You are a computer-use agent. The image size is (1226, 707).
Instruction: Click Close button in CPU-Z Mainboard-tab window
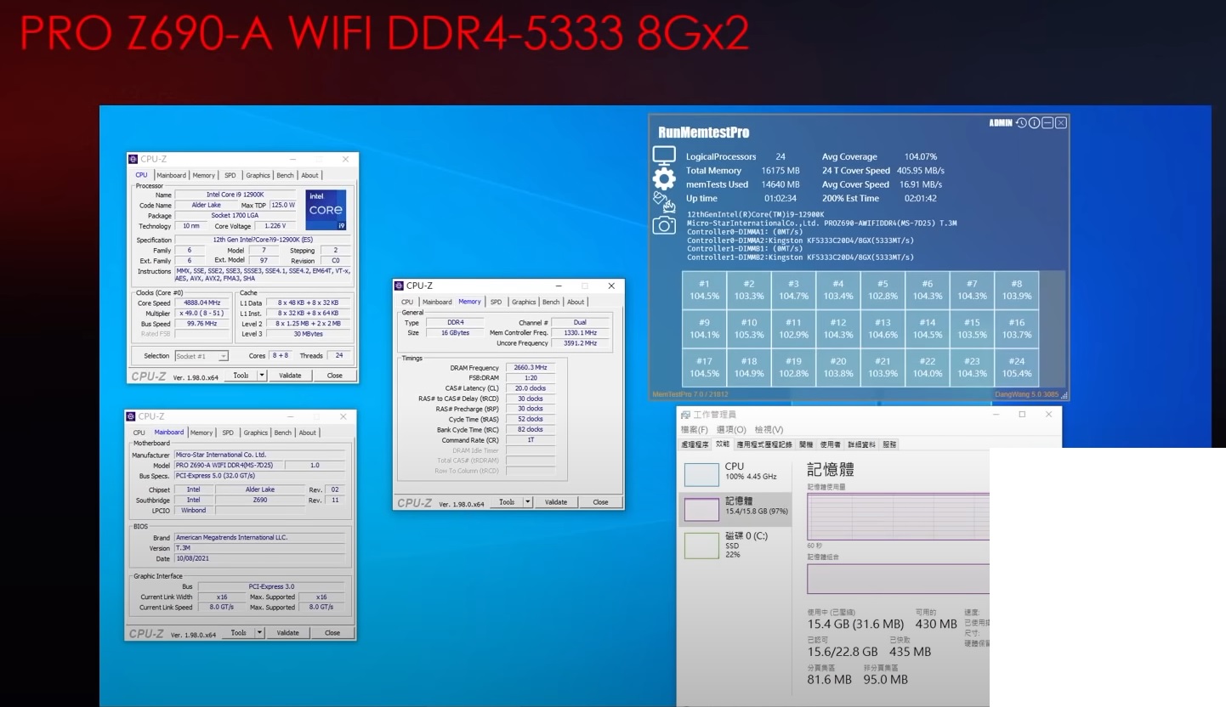click(332, 632)
